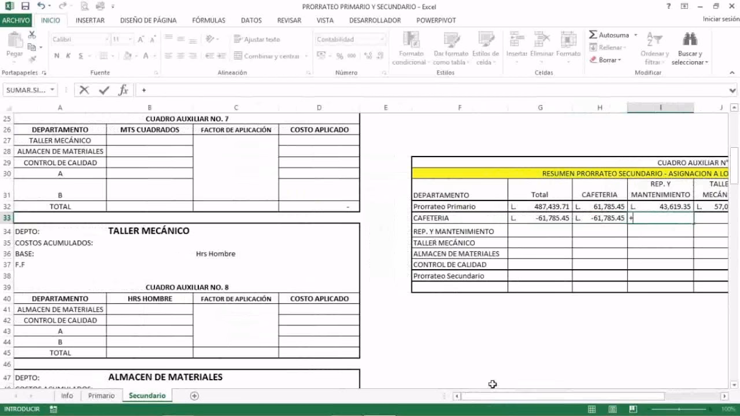
Task: Open the Contabilidad number format dropdown
Action: pos(382,39)
